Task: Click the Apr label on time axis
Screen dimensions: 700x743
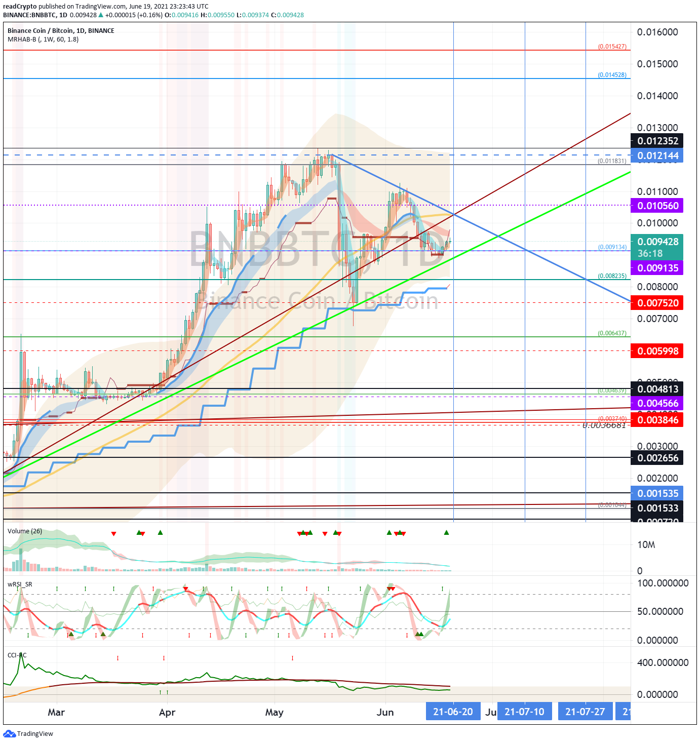Action: 167,712
